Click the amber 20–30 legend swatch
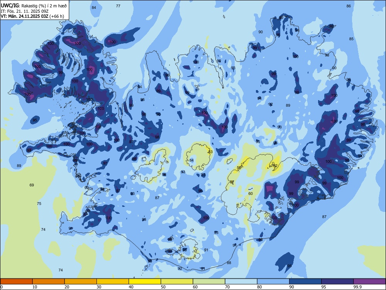Image resolution: width=386 pixels, height=290 pixels. coord(81,281)
